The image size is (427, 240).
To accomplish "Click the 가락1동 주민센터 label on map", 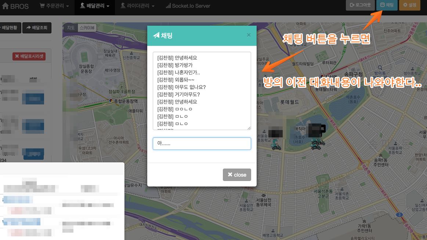I will point(364,228).
